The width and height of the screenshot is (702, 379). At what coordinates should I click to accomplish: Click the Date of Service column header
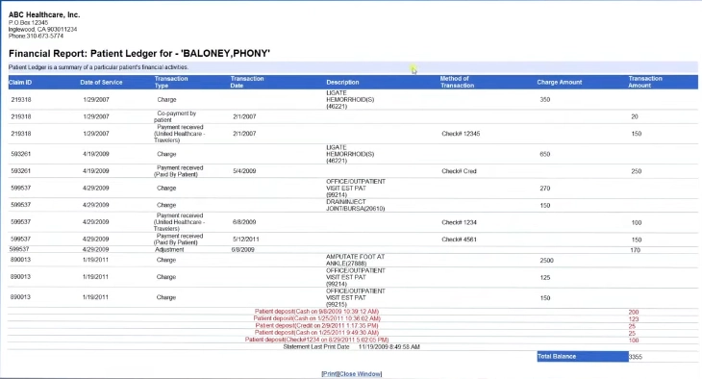[101, 83]
